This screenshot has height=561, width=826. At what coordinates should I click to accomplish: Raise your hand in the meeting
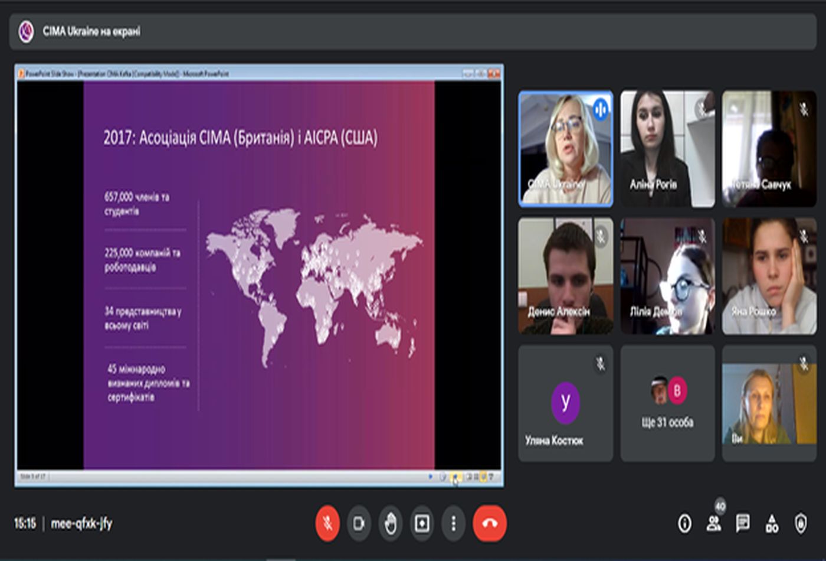pyautogui.click(x=391, y=523)
